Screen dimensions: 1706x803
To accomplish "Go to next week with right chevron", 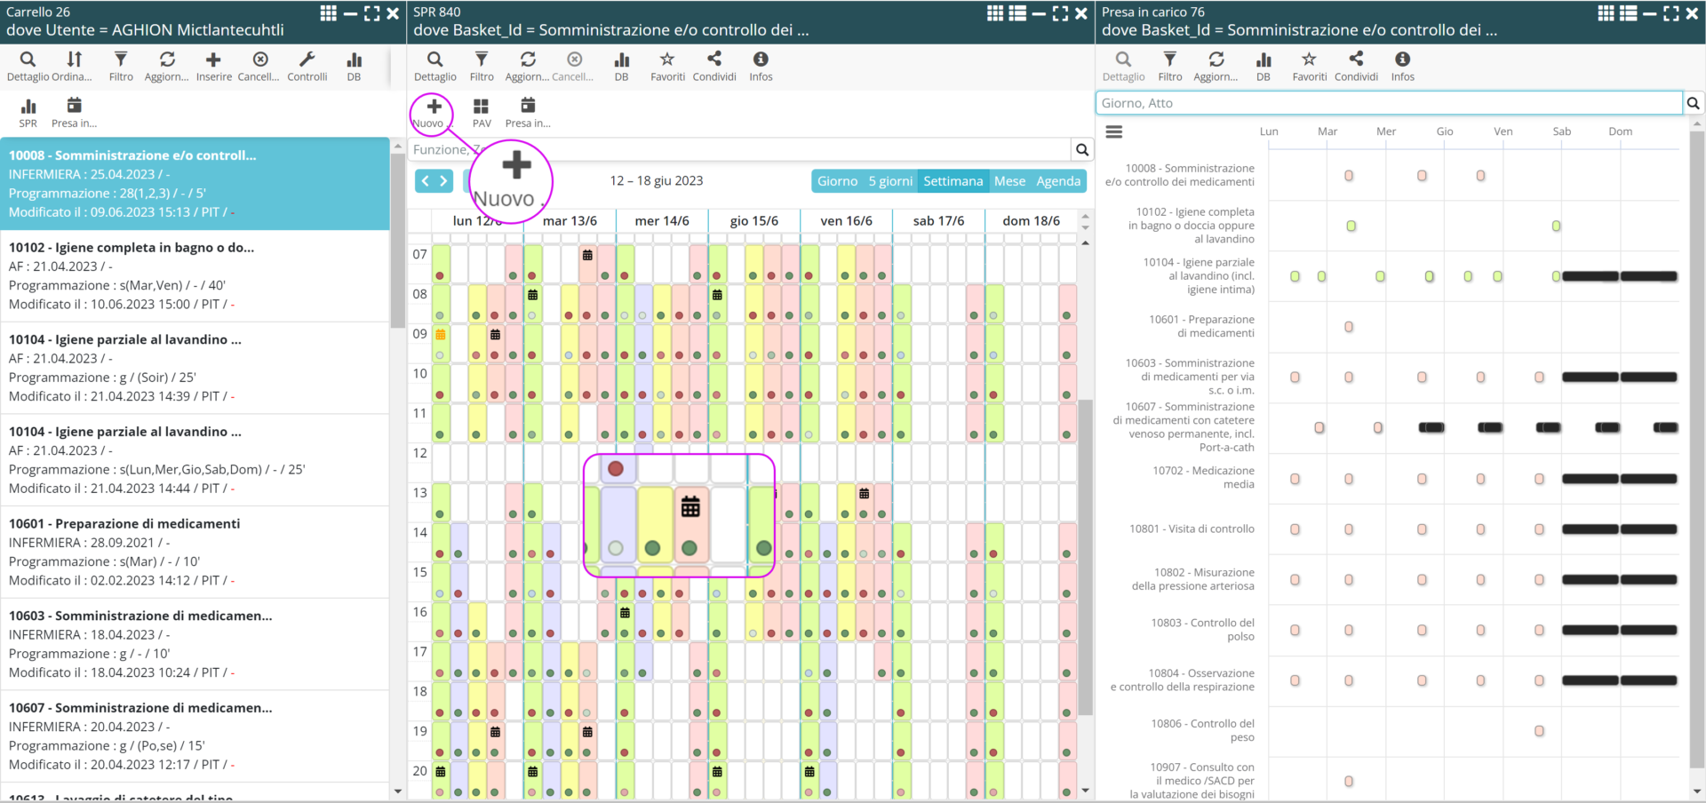I will point(443,181).
